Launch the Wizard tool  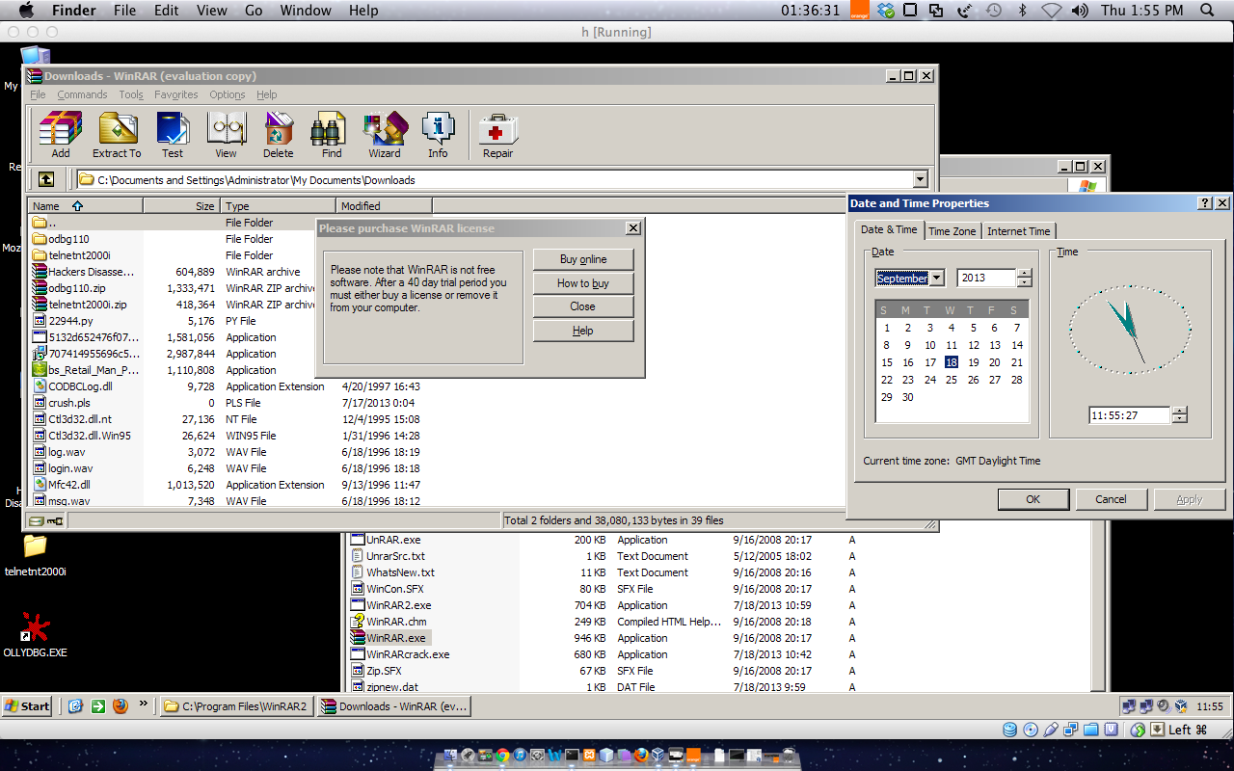[384, 135]
